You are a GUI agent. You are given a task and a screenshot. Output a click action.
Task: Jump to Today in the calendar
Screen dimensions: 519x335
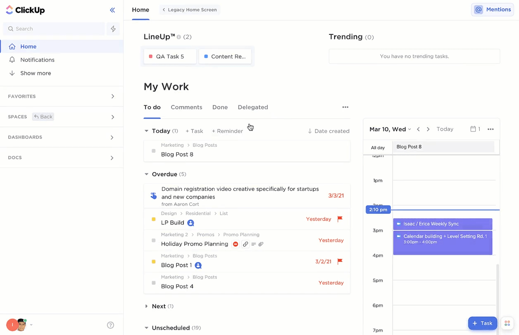click(x=445, y=129)
